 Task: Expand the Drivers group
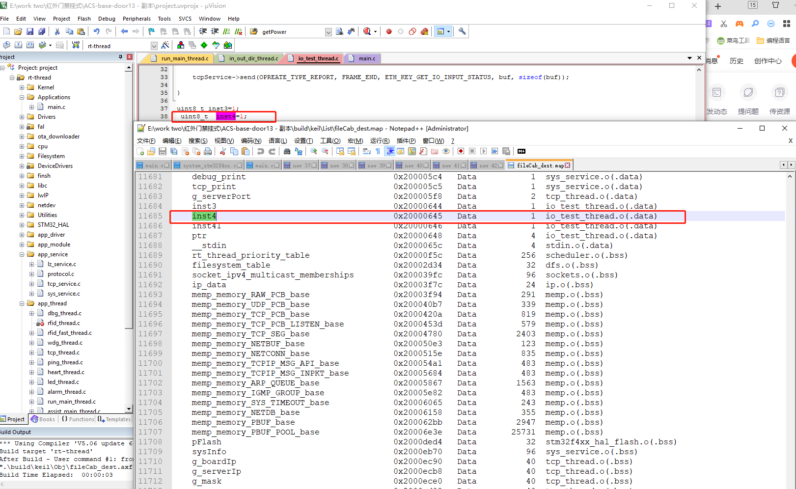pyautogui.click(x=22, y=117)
